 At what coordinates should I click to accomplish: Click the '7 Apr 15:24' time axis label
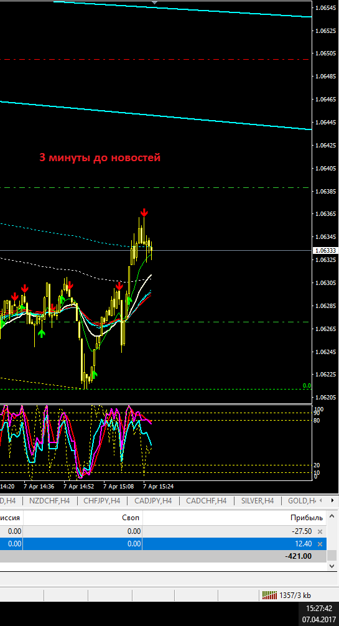click(x=159, y=487)
